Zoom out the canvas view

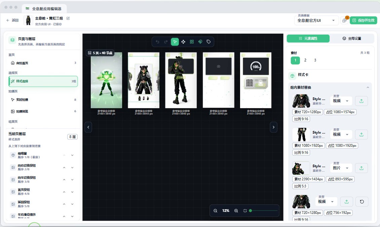point(215,211)
